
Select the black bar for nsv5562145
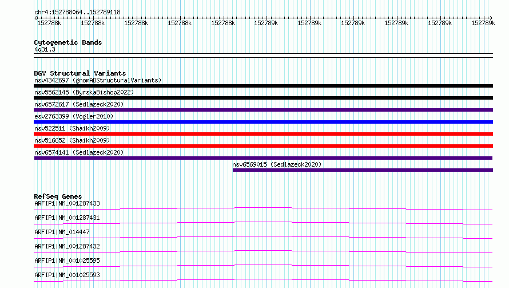click(263, 98)
